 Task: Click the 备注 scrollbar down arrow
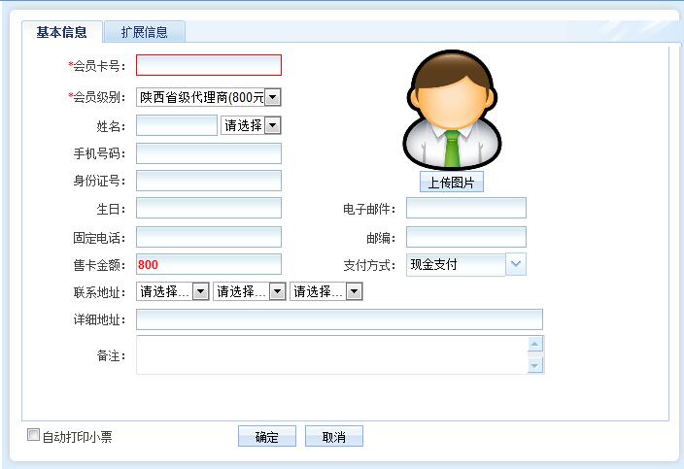click(534, 365)
